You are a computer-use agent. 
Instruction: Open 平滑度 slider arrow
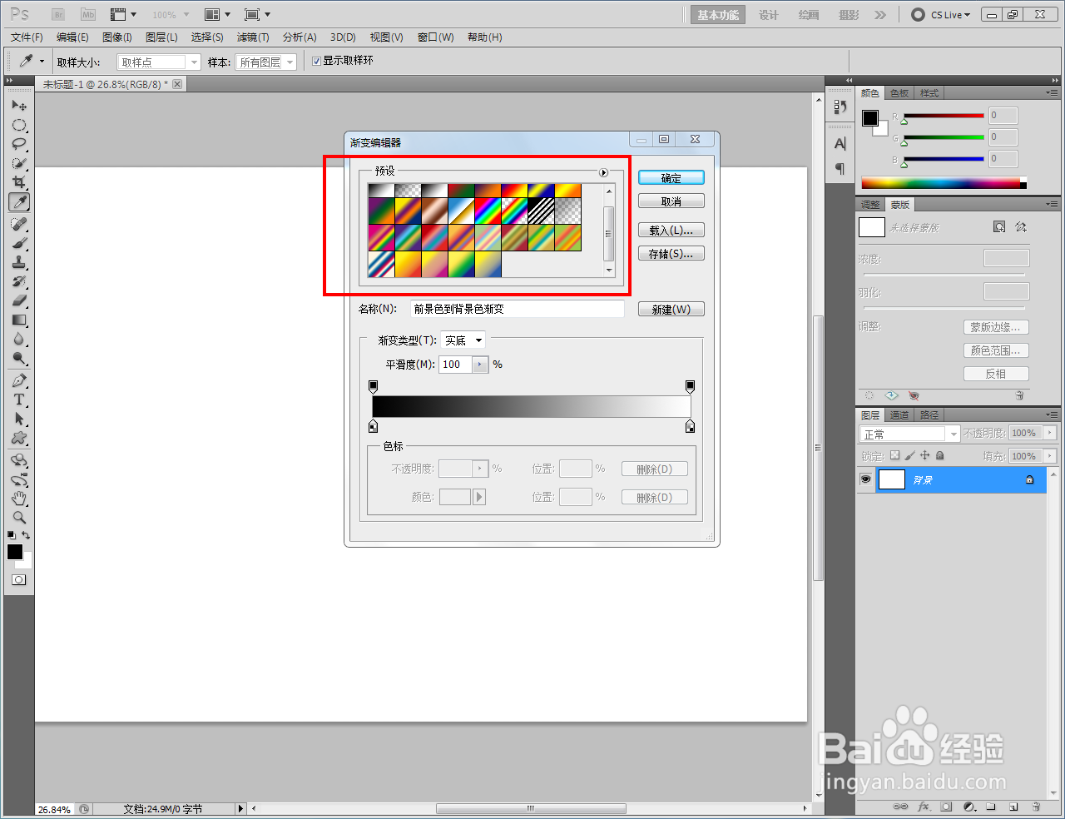point(480,365)
